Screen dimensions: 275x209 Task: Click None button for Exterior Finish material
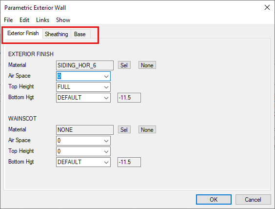coord(147,65)
